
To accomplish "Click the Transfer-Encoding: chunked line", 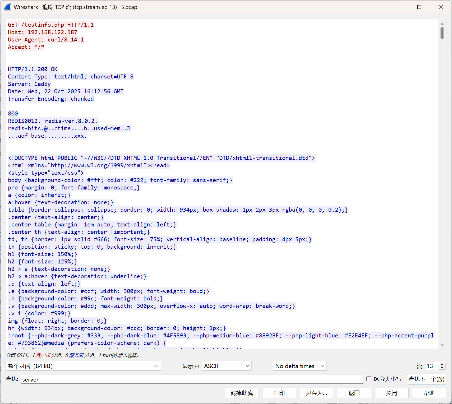I will coord(51,99).
